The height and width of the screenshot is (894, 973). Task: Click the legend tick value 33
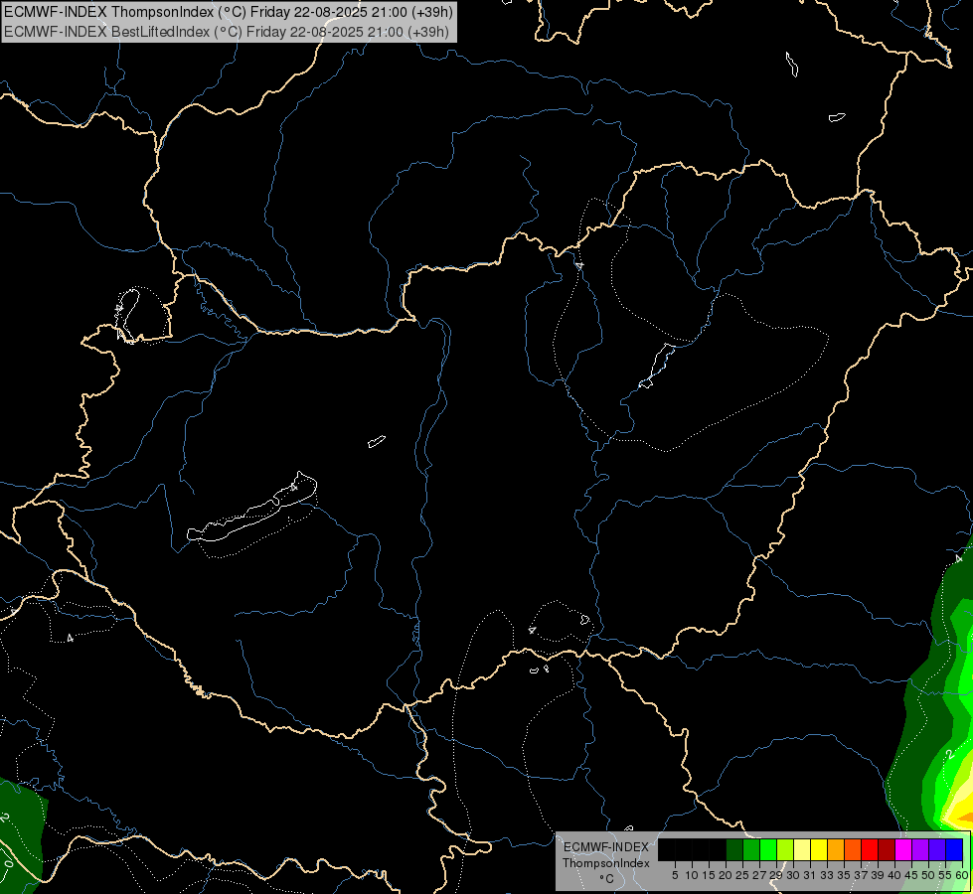pyautogui.click(x=827, y=875)
